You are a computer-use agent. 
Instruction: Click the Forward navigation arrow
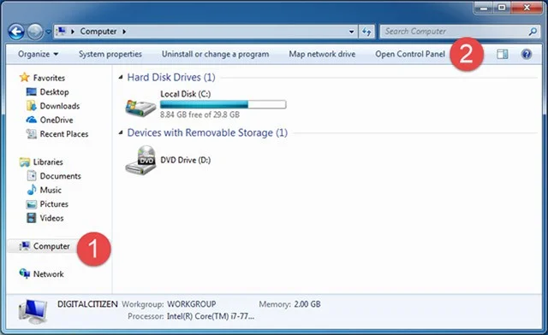[35, 32]
